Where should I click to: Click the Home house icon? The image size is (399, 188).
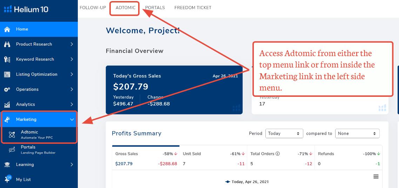coord(7,29)
